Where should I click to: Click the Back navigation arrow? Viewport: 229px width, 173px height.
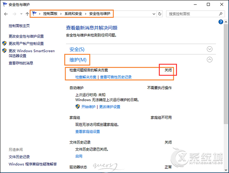(6, 14)
